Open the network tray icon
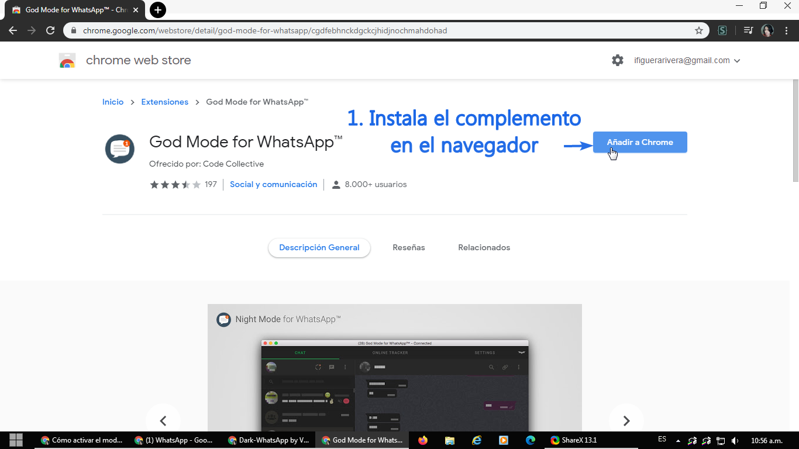Screen dimensions: 799x449 pos(721,441)
